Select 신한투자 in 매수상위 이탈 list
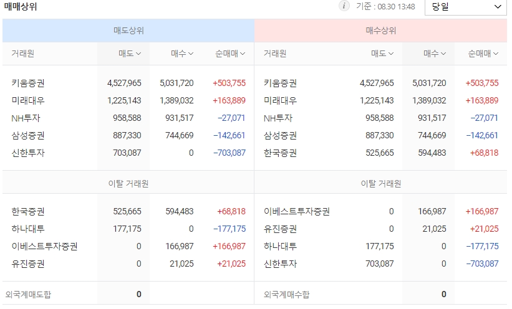The image size is (512, 309). click(280, 264)
